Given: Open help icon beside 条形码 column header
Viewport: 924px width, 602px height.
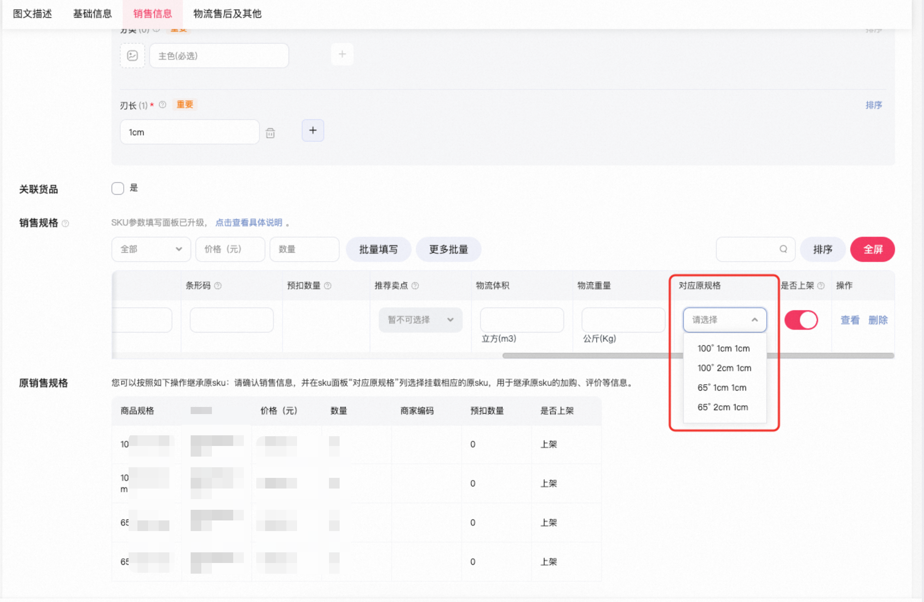Looking at the screenshot, I should [218, 286].
